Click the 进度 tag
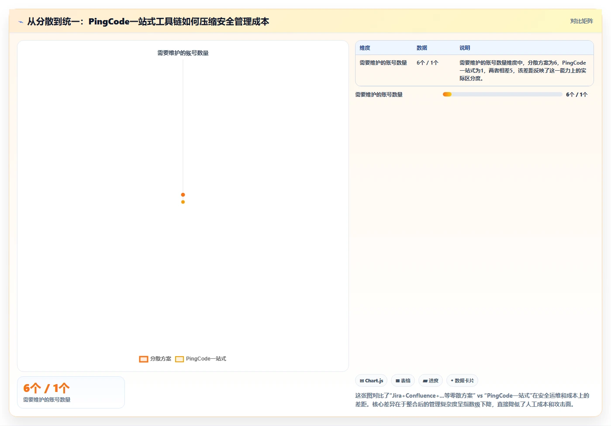 click(431, 381)
